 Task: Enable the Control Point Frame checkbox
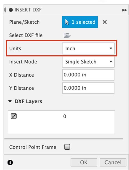coord(67,147)
